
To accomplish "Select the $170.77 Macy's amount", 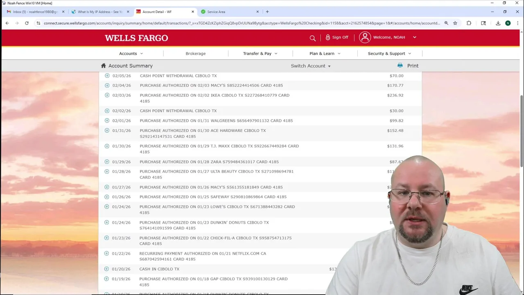I will click(x=395, y=86).
